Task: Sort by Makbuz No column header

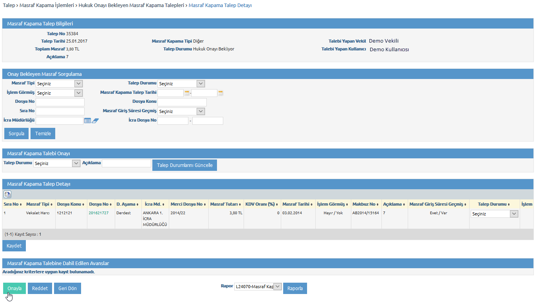Action: [x=366, y=204]
